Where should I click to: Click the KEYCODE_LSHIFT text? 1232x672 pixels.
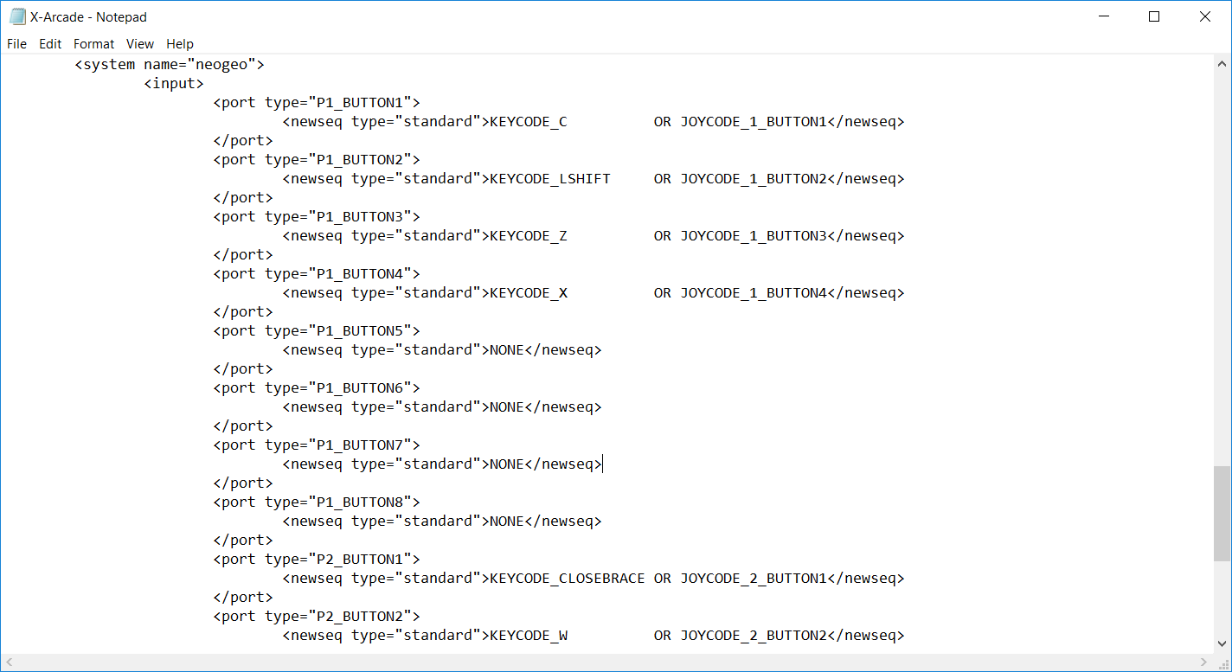click(x=550, y=178)
